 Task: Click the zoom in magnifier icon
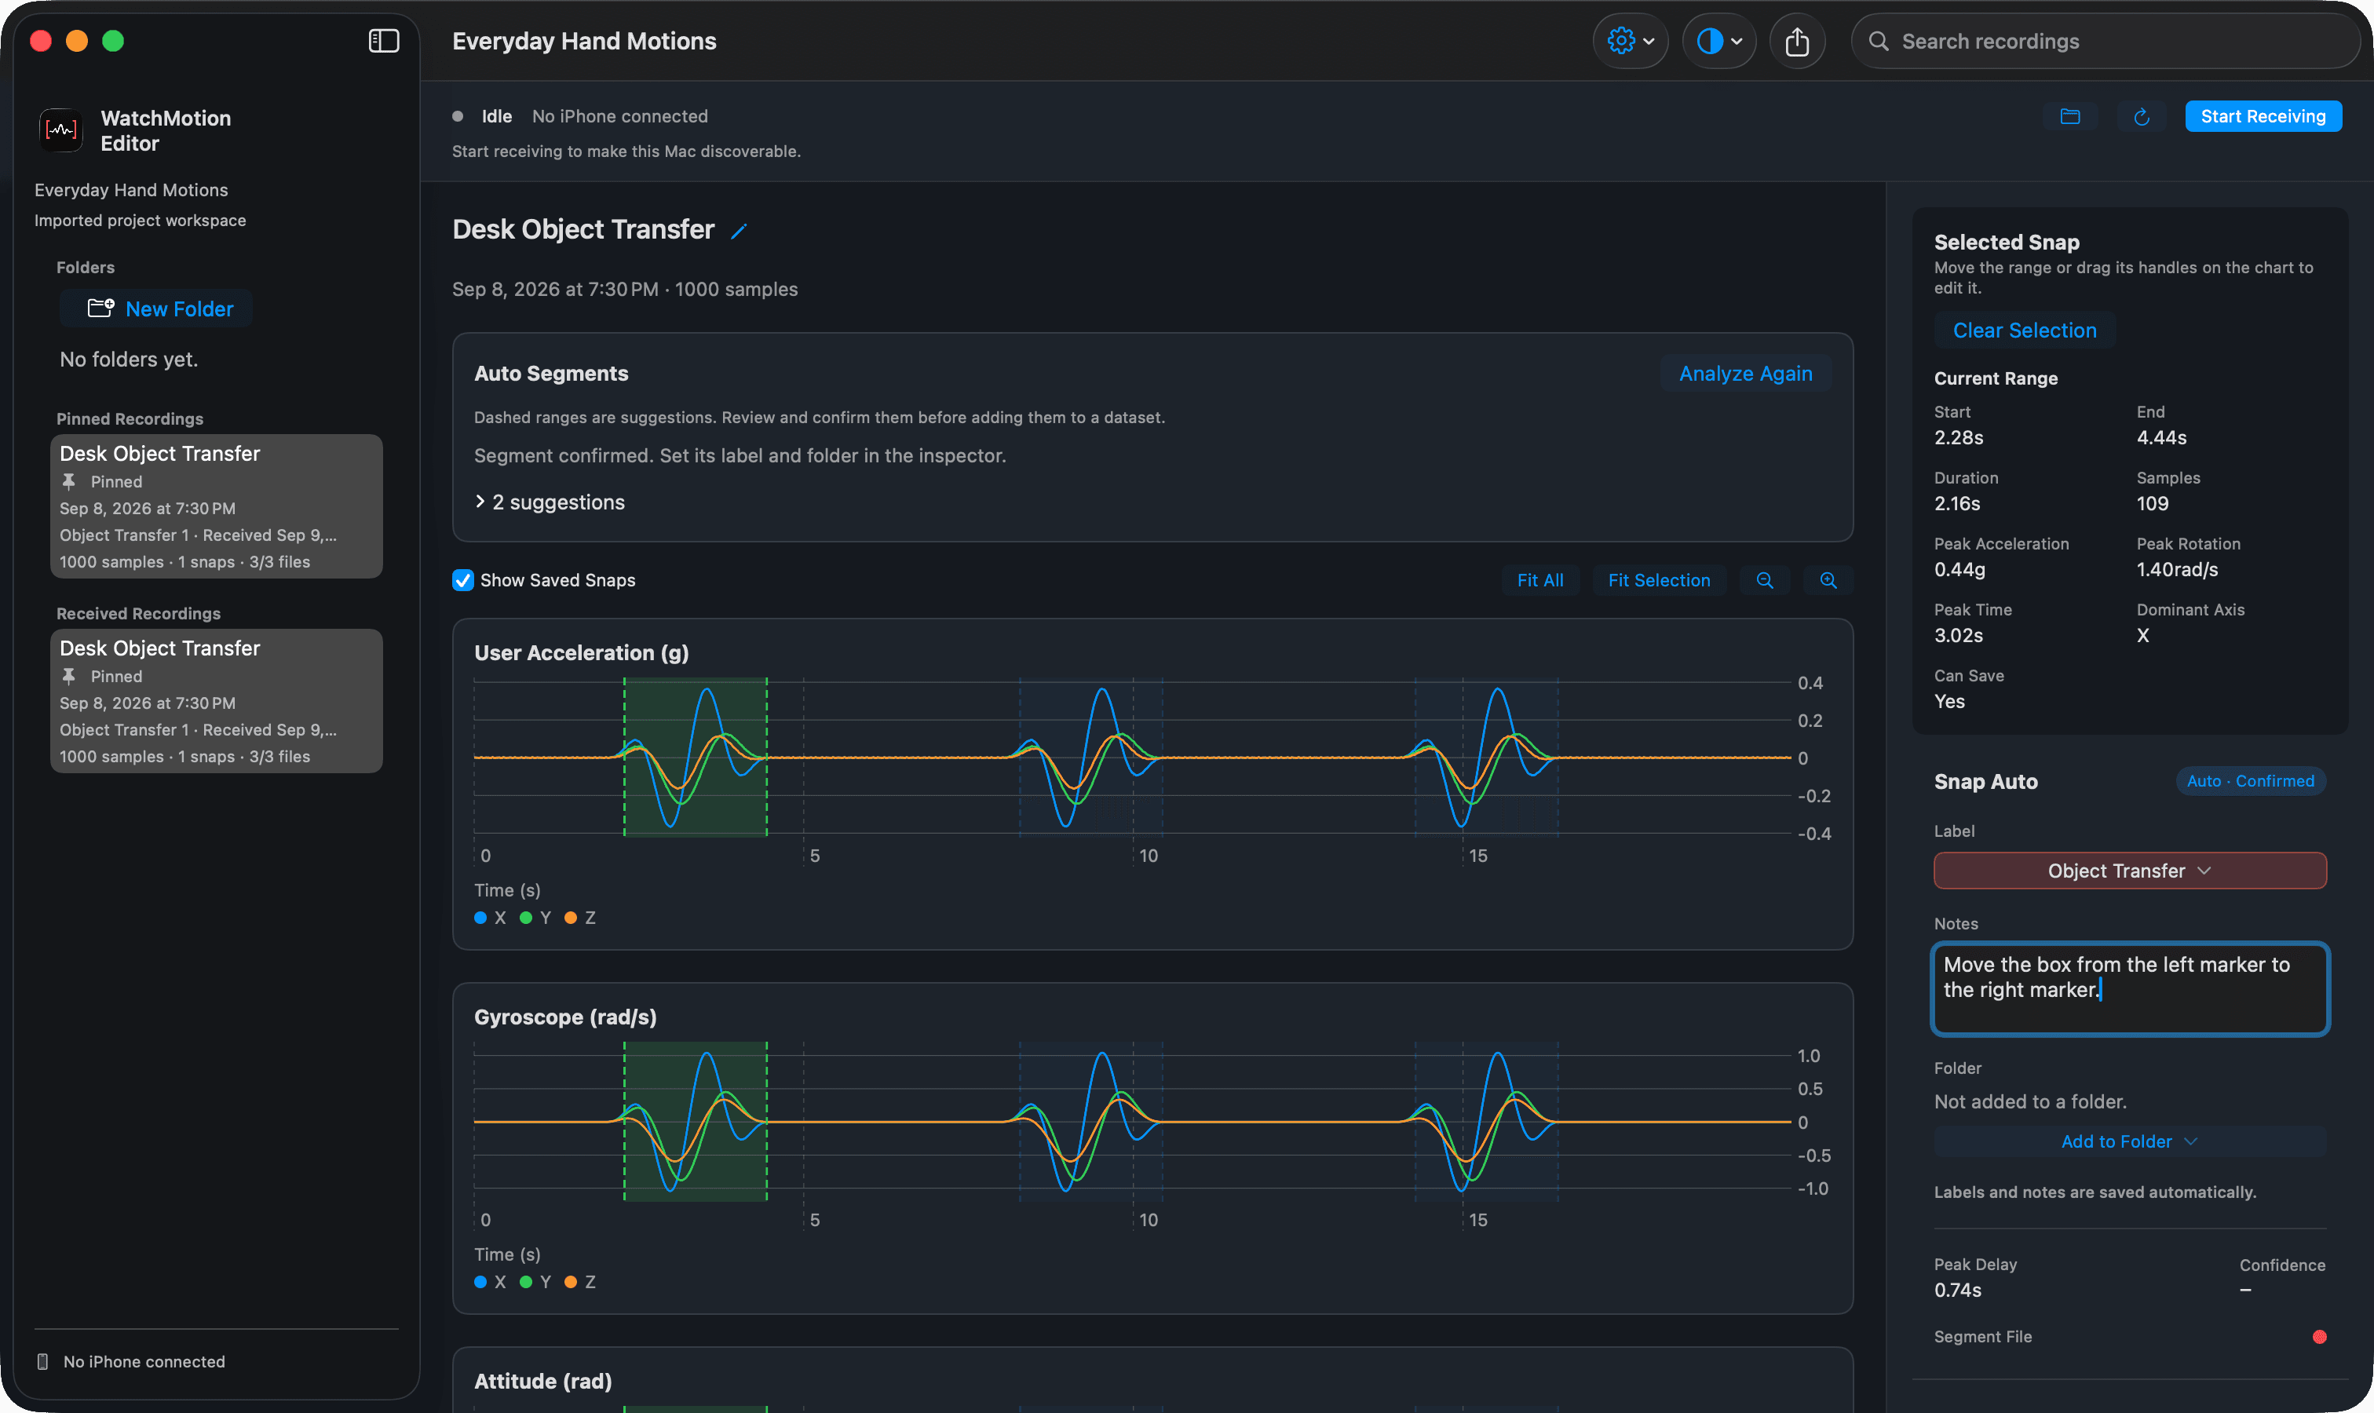[1828, 580]
